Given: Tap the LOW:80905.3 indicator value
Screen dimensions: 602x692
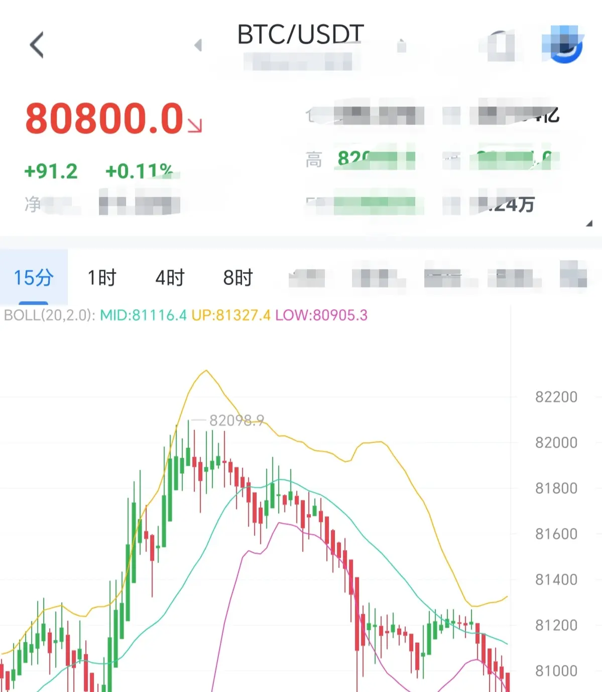Looking at the screenshot, I should click(321, 316).
